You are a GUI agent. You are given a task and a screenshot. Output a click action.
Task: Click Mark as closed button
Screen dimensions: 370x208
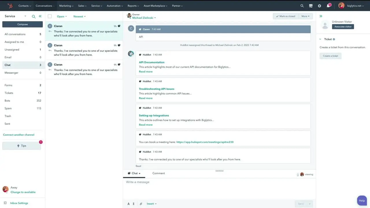point(285,16)
